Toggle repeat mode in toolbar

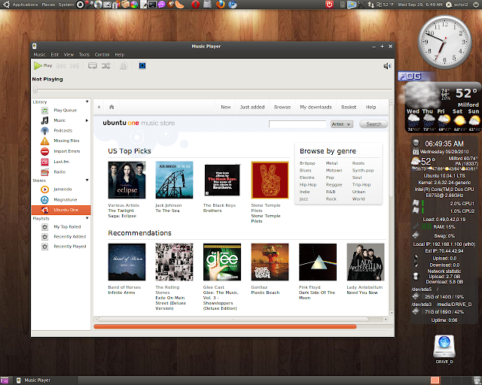click(93, 65)
